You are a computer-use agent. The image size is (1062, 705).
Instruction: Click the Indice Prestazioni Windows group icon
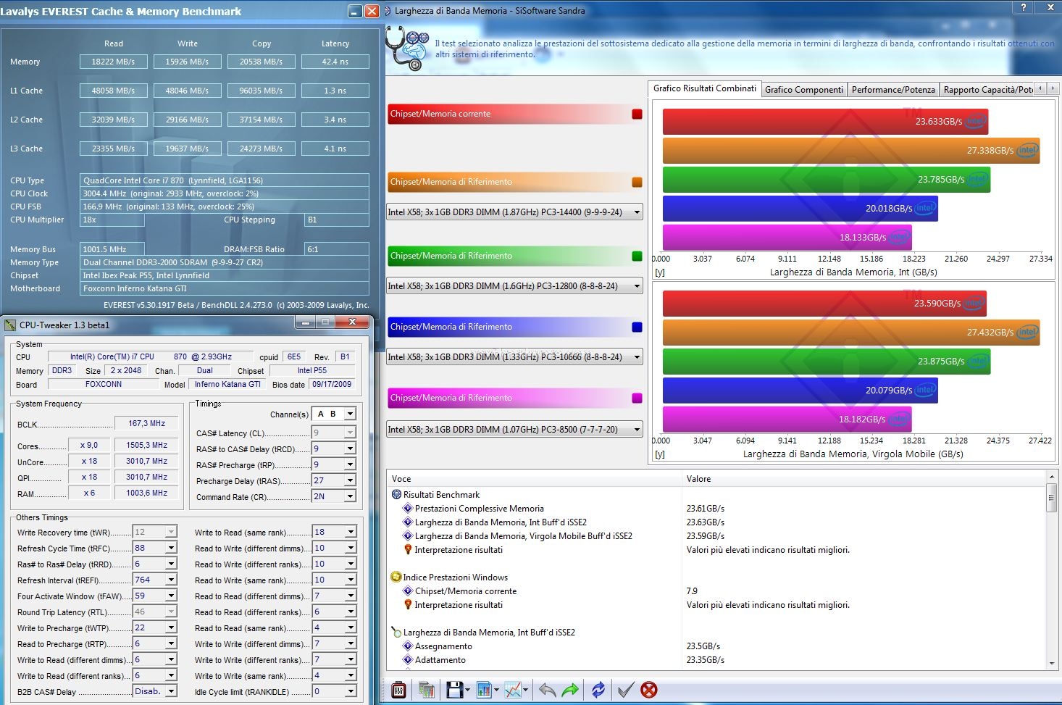point(396,577)
